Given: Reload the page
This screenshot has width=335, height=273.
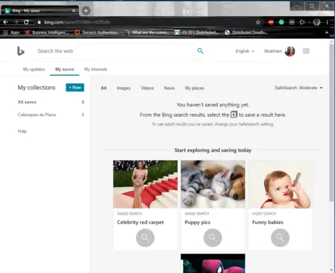Looking at the screenshot, I should (x=26, y=22).
